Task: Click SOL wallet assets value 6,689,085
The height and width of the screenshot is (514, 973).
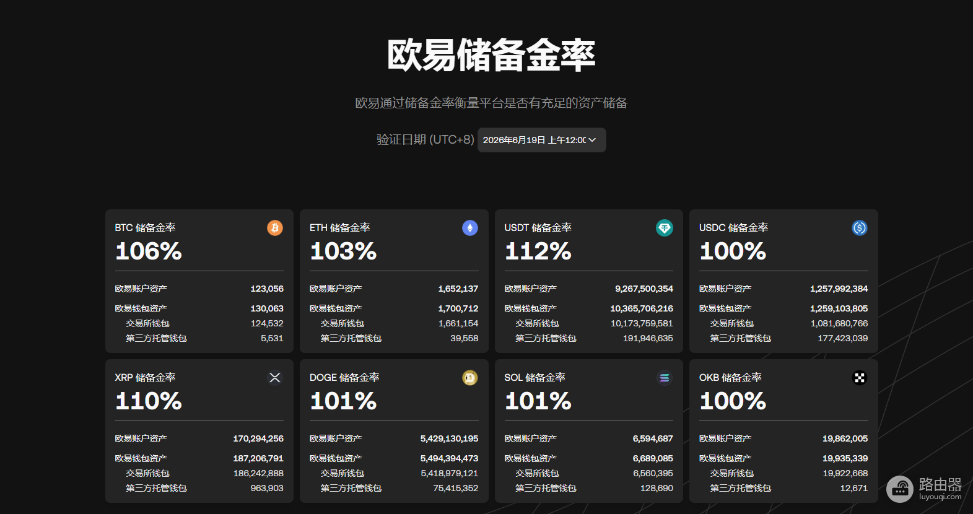Action: coord(653,458)
